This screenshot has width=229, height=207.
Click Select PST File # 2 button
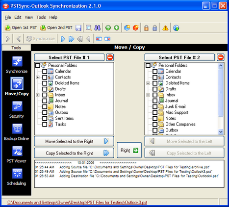click(x=179, y=57)
